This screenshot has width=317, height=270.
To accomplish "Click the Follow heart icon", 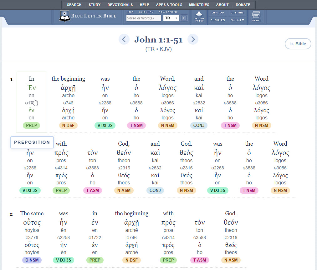I will pyautogui.click(x=242, y=20).
